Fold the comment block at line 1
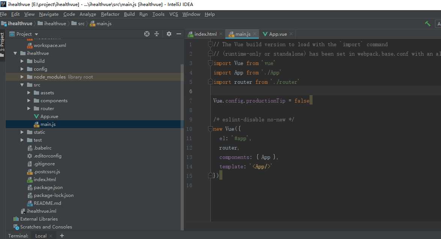The width and height of the screenshot is (441, 239). click(210, 44)
